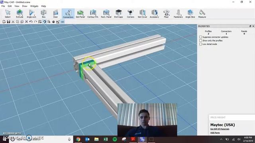
Task: Click Get Bill Of Materials link
Action: (x=220, y=129)
